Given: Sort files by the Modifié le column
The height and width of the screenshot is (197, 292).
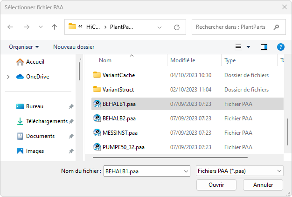Looking at the screenshot, I should (x=183, y=60).
